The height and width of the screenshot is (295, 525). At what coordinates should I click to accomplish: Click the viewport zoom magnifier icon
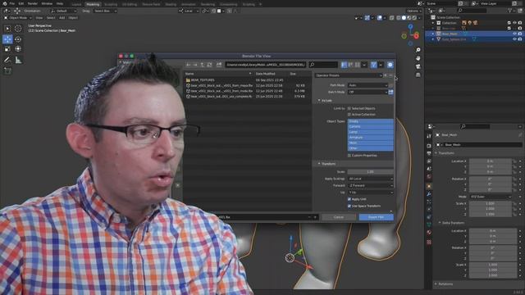click(418, 50)
